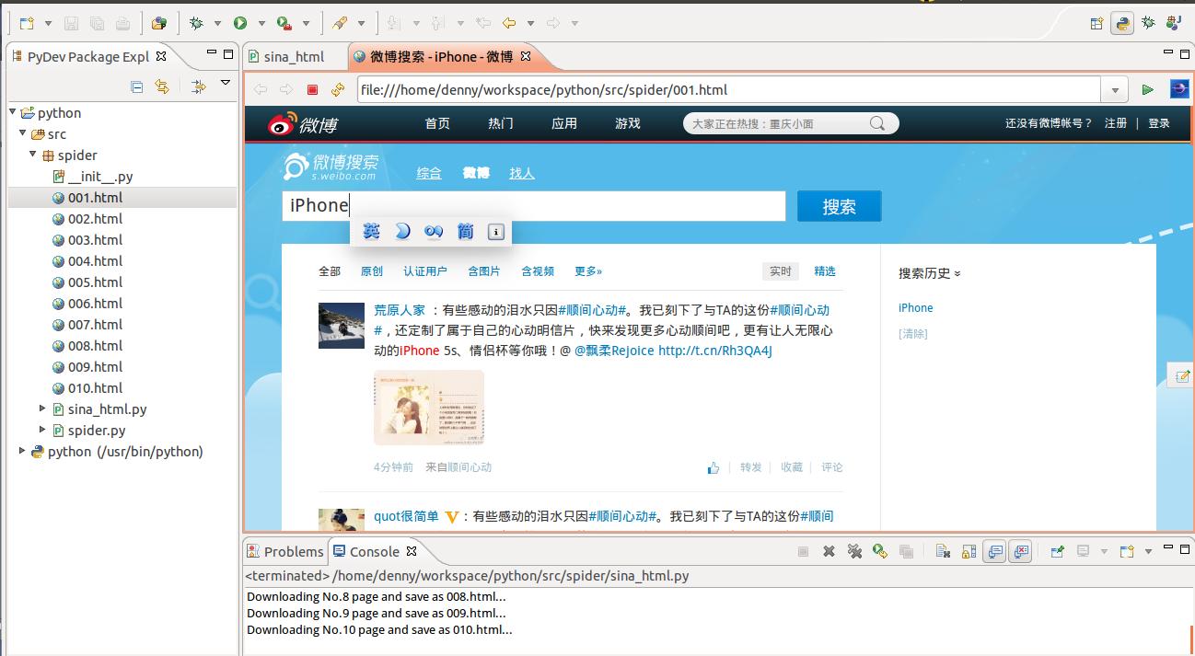Collapse the python project node
The image size is (1195, 656).
[13, 112]
